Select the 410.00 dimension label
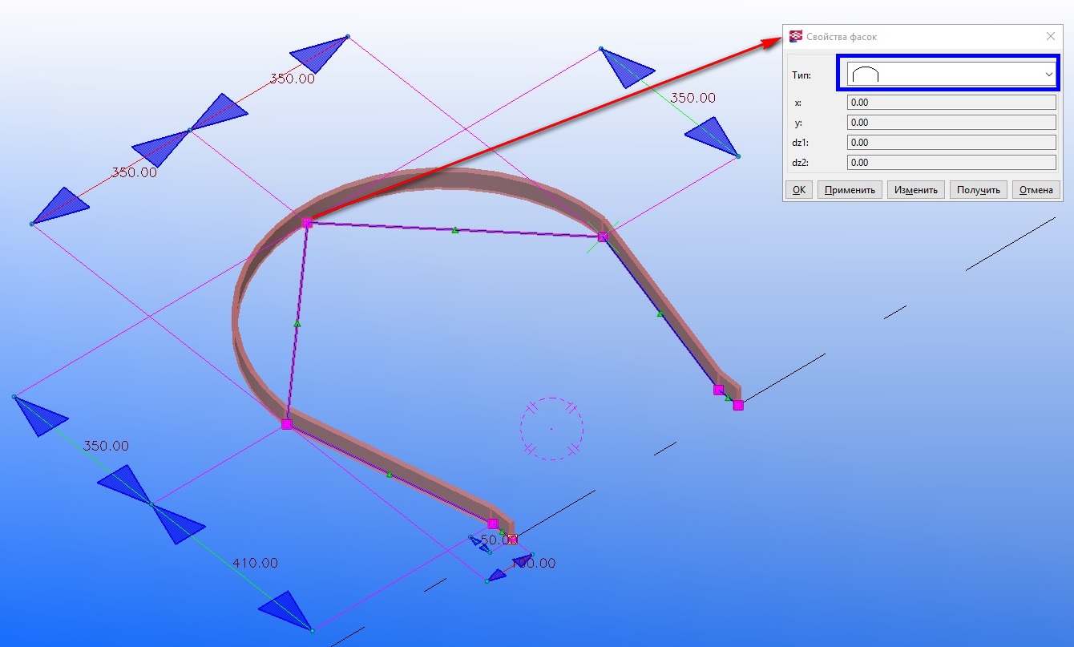 tap(255, 564)
